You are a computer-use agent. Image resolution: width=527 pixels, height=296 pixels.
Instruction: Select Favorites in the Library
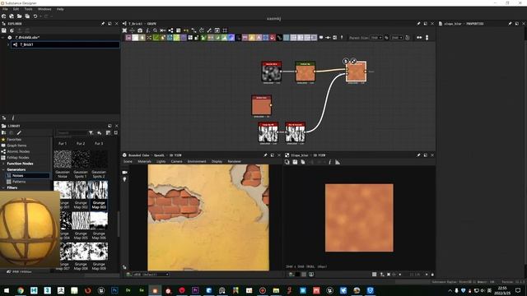(14, 139)
